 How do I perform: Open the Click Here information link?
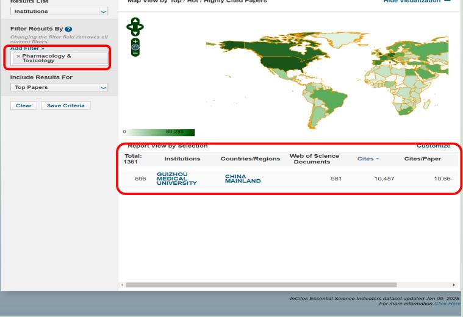(x=447, y=304)
